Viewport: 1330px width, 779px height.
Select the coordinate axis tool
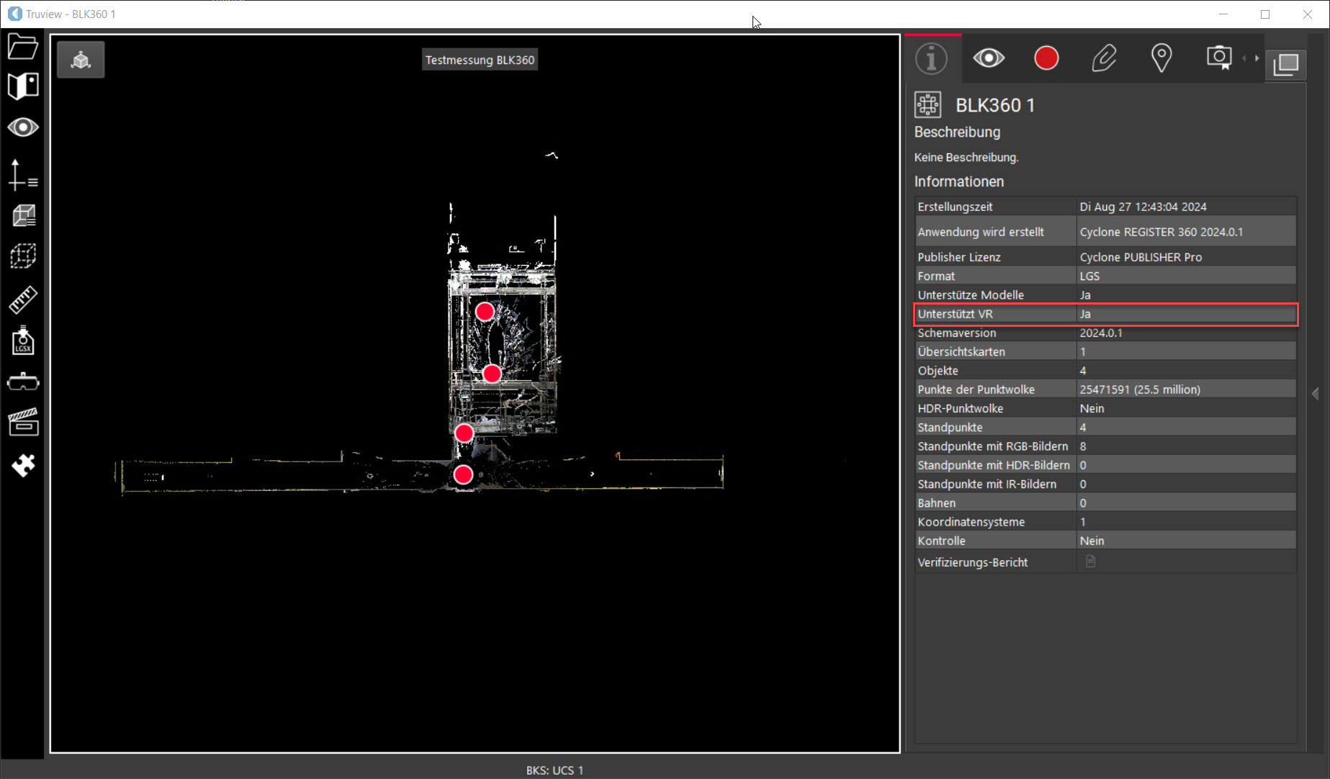click(x=22, y=175)
